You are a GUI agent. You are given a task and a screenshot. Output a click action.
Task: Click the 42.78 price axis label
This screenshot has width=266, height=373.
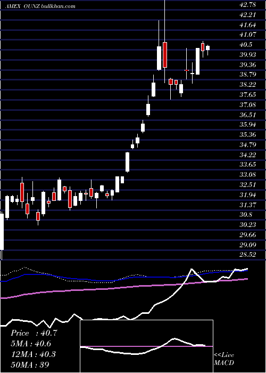[248, 5]
